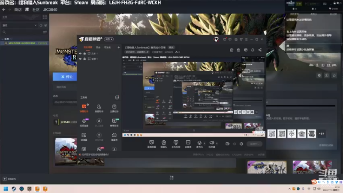Click 修改 beside the stream title
The image size is (343, 193).
pos(171,48)
